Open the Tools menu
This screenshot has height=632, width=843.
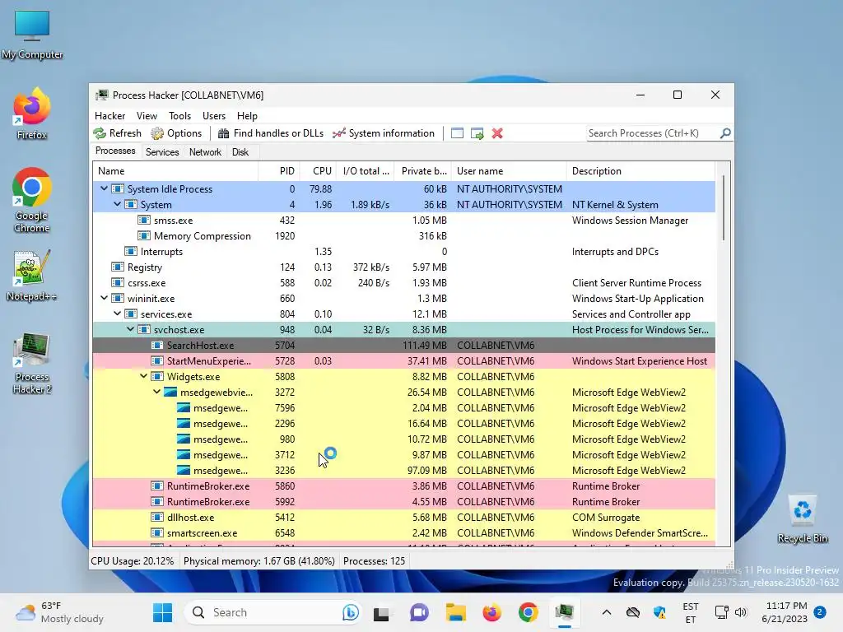click(x=179, y=116)
